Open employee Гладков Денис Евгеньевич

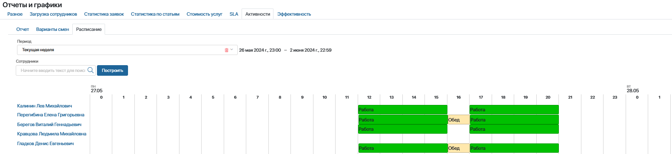(x=45, y=143)
